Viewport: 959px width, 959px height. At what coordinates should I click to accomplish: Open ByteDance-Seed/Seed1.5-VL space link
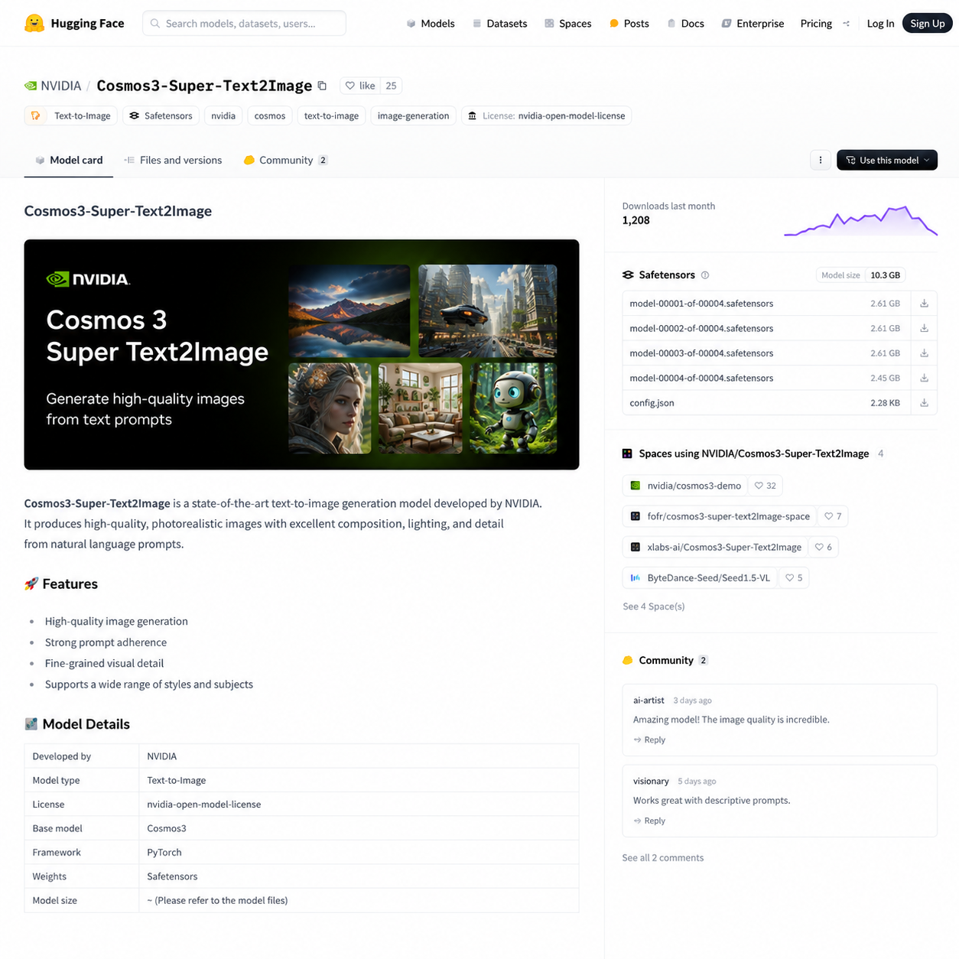708,577
